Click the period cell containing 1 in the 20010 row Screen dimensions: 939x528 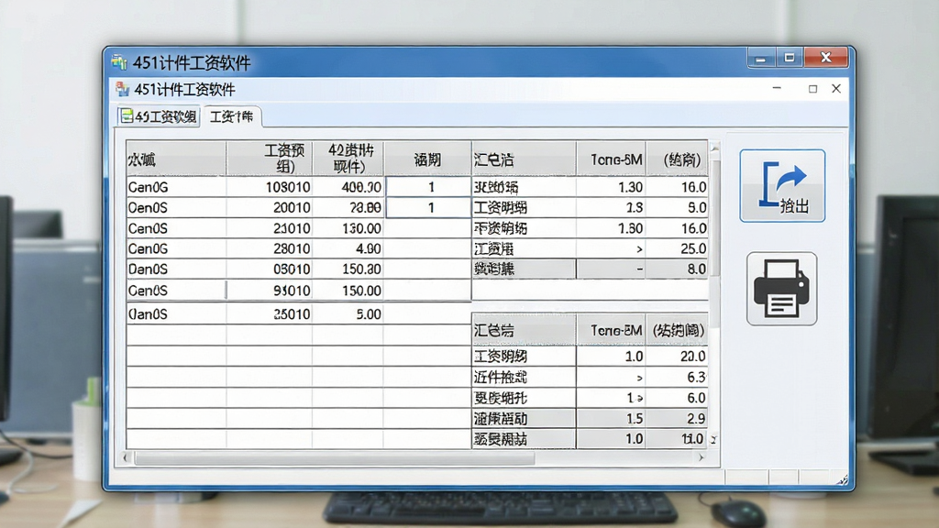pos(428,208)
